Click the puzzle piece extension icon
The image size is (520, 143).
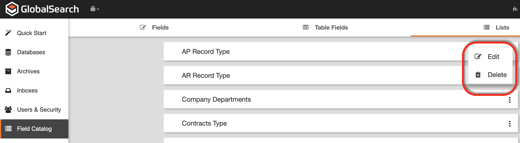[x=516, y=9]
